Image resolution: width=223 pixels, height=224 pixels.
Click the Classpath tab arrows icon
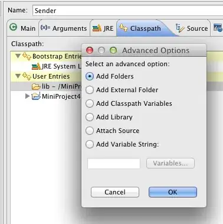coord(123,28)
